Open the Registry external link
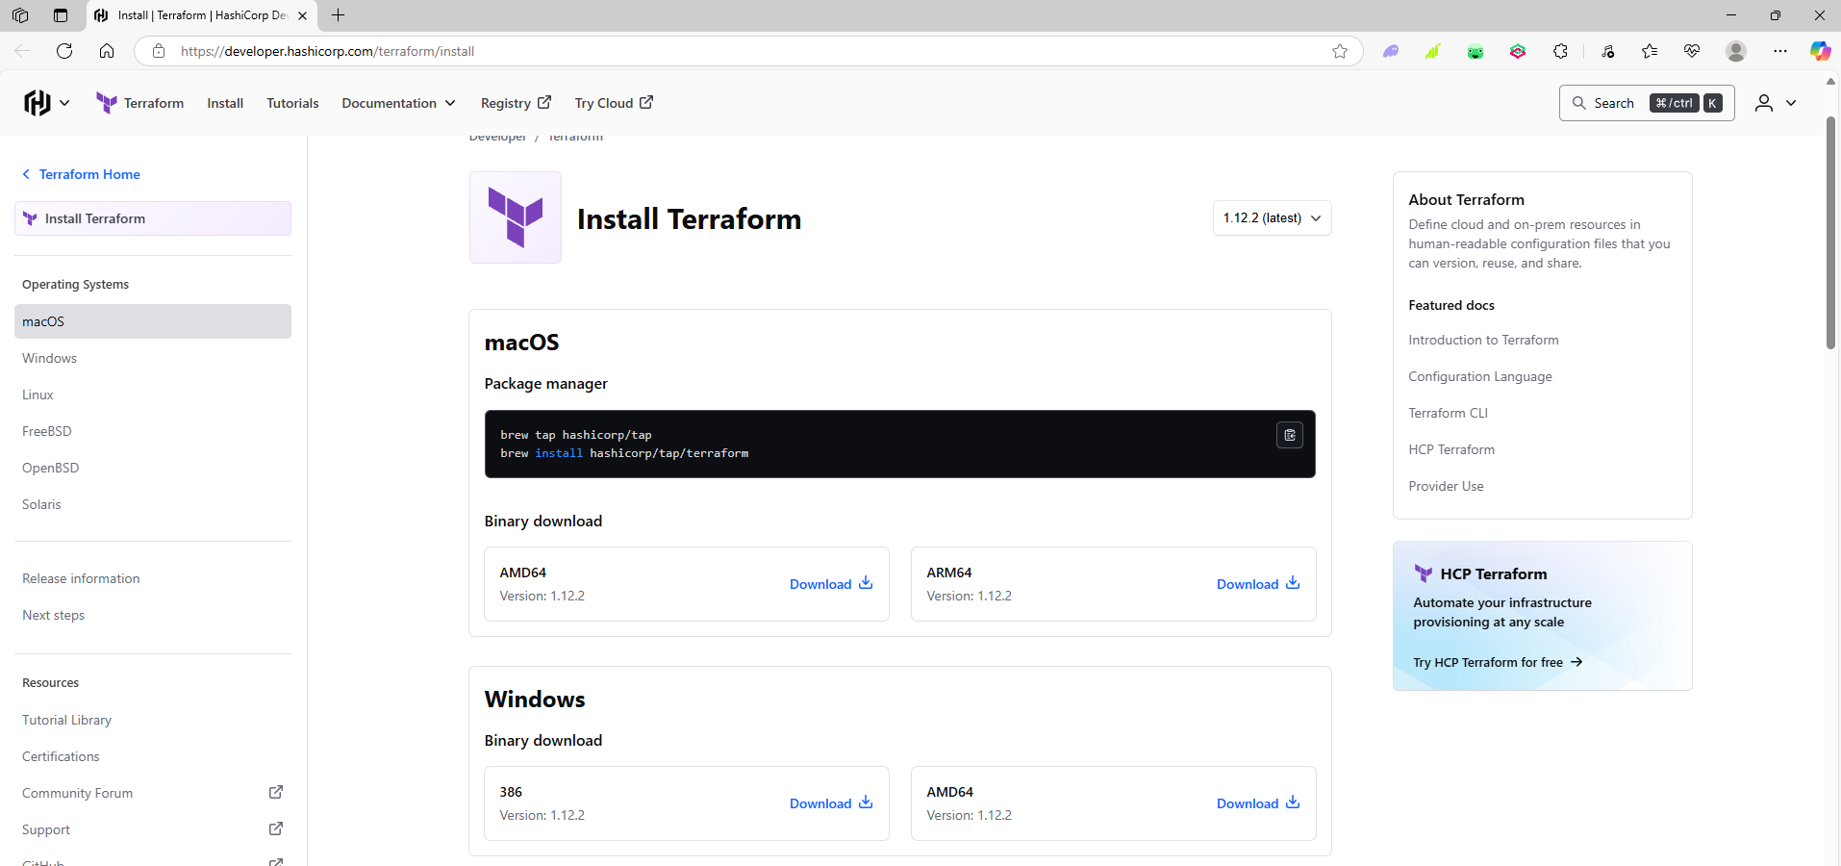The image size is (1841, 866). coord(516,103)
